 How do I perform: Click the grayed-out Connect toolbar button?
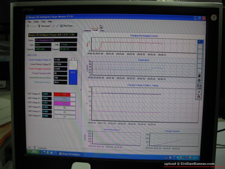pyautogui.click(x=32, y=26)
